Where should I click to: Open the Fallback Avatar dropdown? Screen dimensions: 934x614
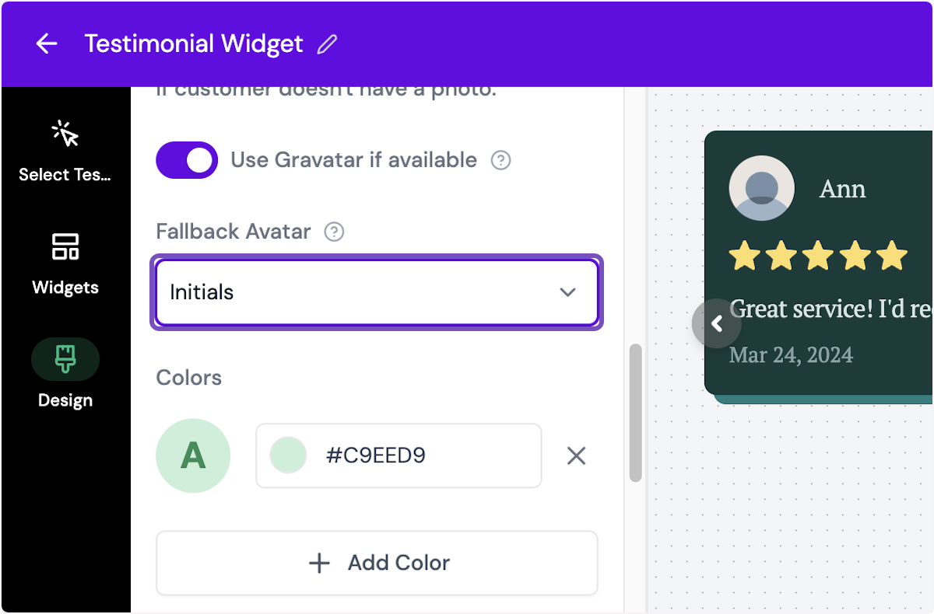pos(377,292)
